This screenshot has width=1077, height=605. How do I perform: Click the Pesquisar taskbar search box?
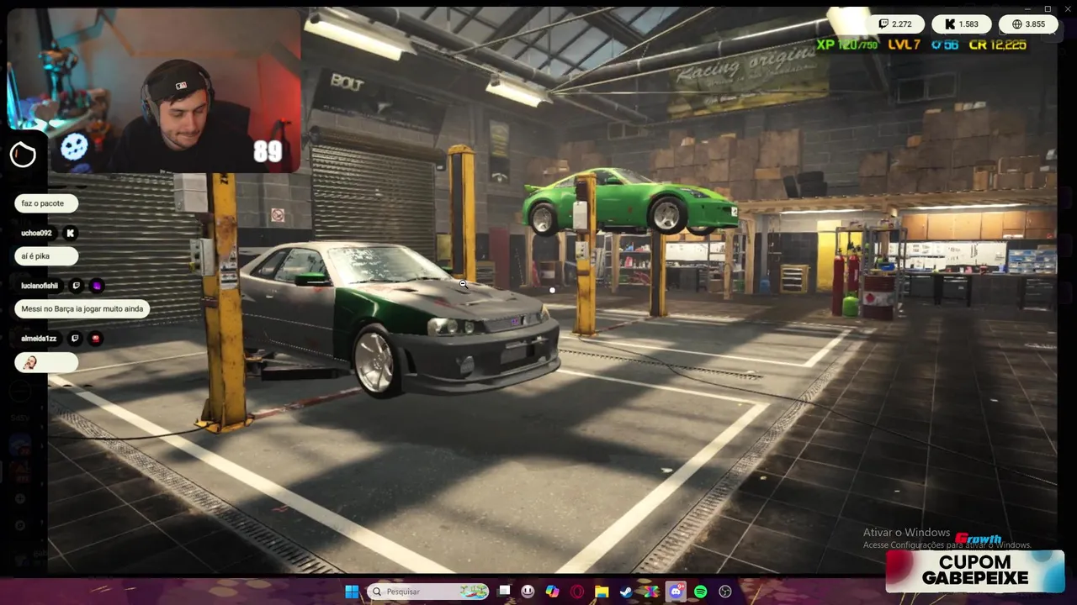click(x=429, y=592)
